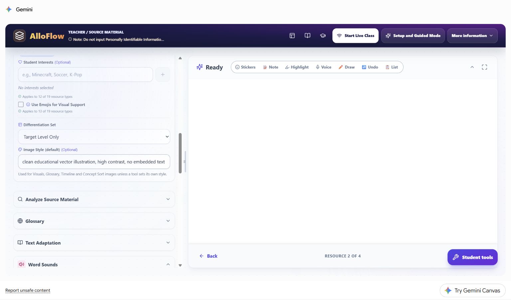This screenshot has width=511, height=300.
Task: Click the Undo toolbar button
Action: [370, 67]
